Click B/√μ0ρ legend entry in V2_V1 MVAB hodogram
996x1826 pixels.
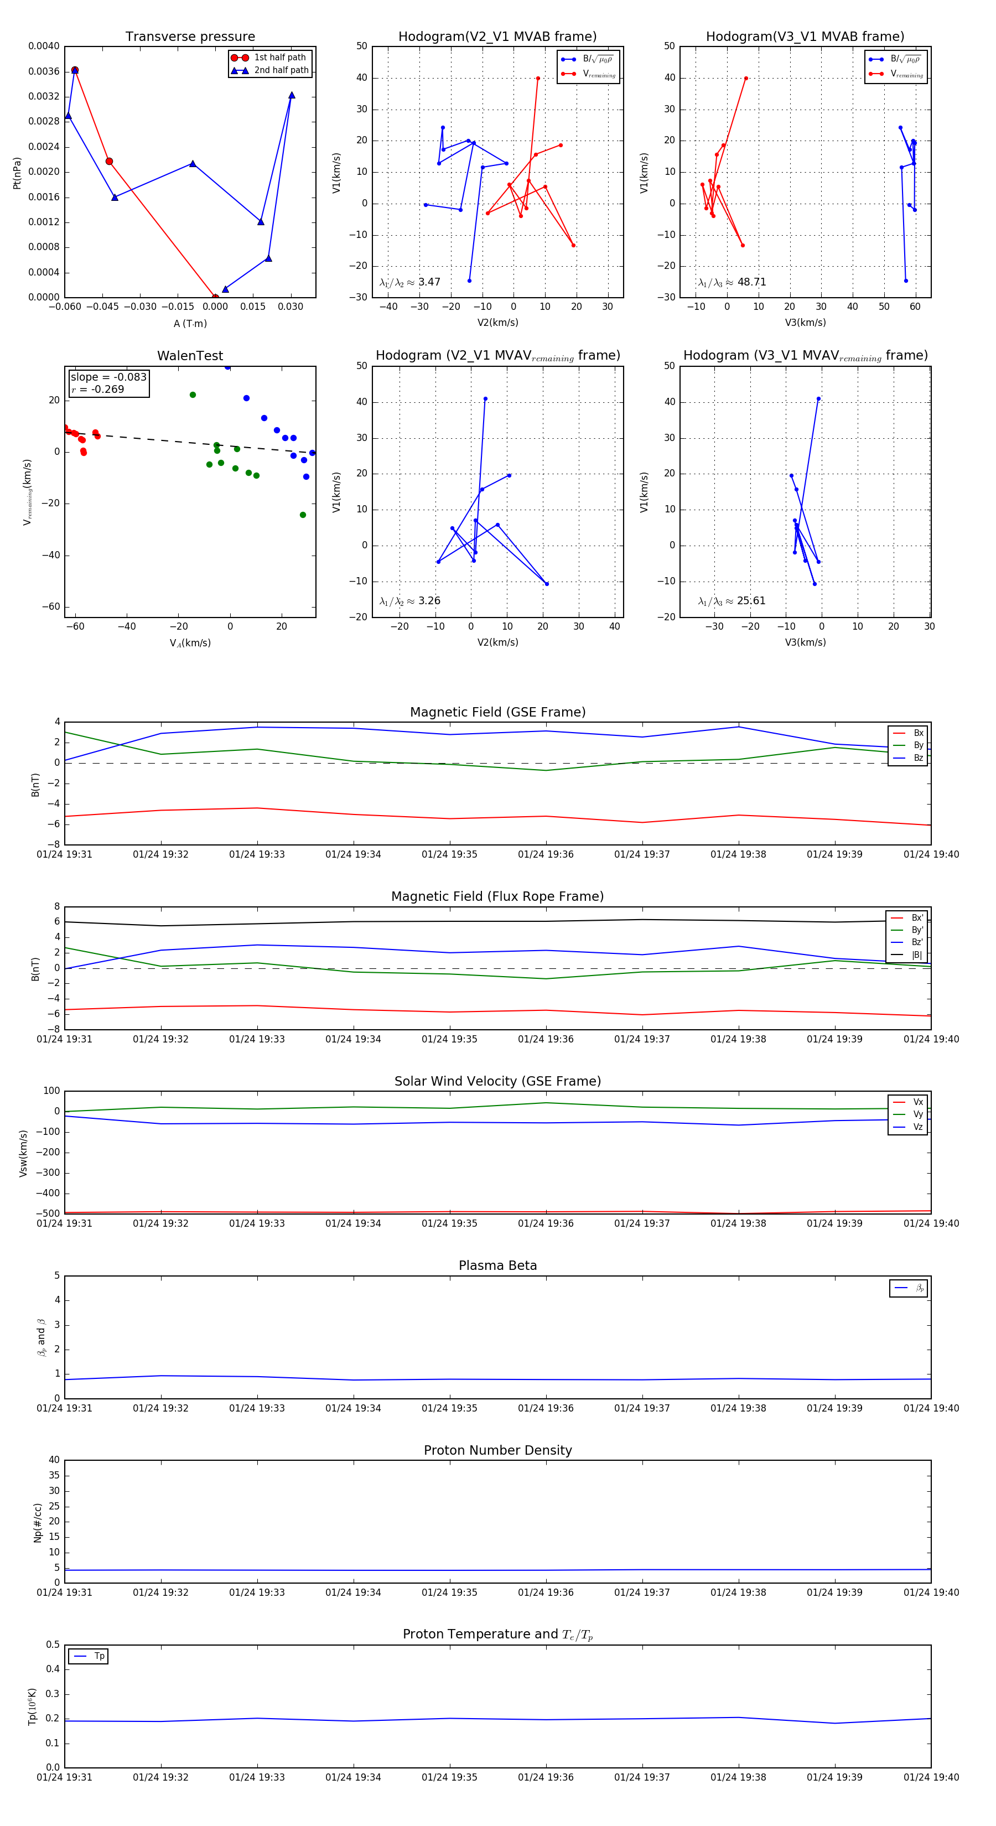click(x=588, y=60)
